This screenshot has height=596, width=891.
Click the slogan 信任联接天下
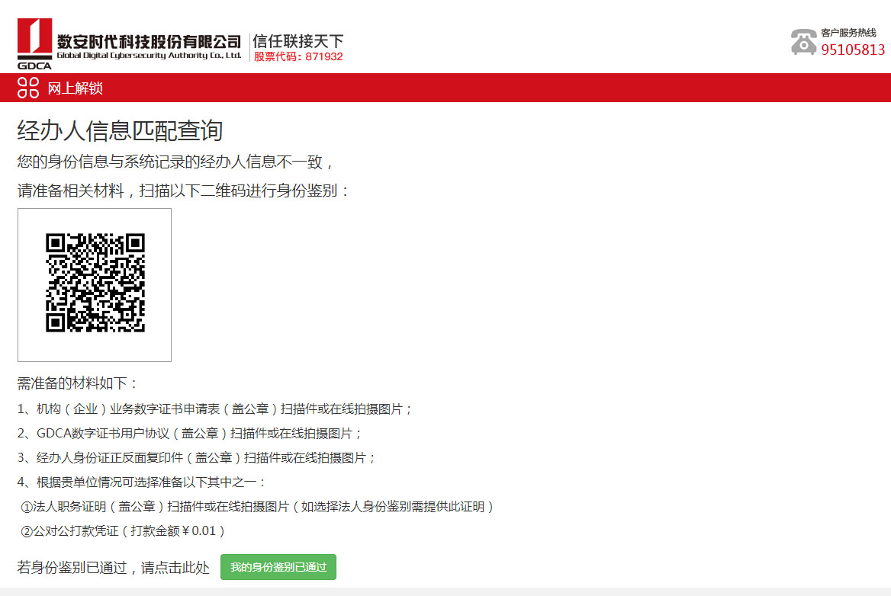click(298, 41)
